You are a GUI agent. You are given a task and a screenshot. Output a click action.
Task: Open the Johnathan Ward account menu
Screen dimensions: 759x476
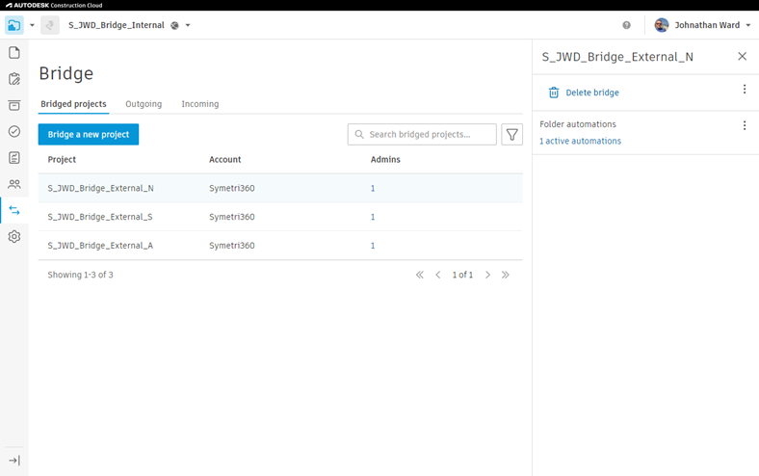tap(702, 25)
